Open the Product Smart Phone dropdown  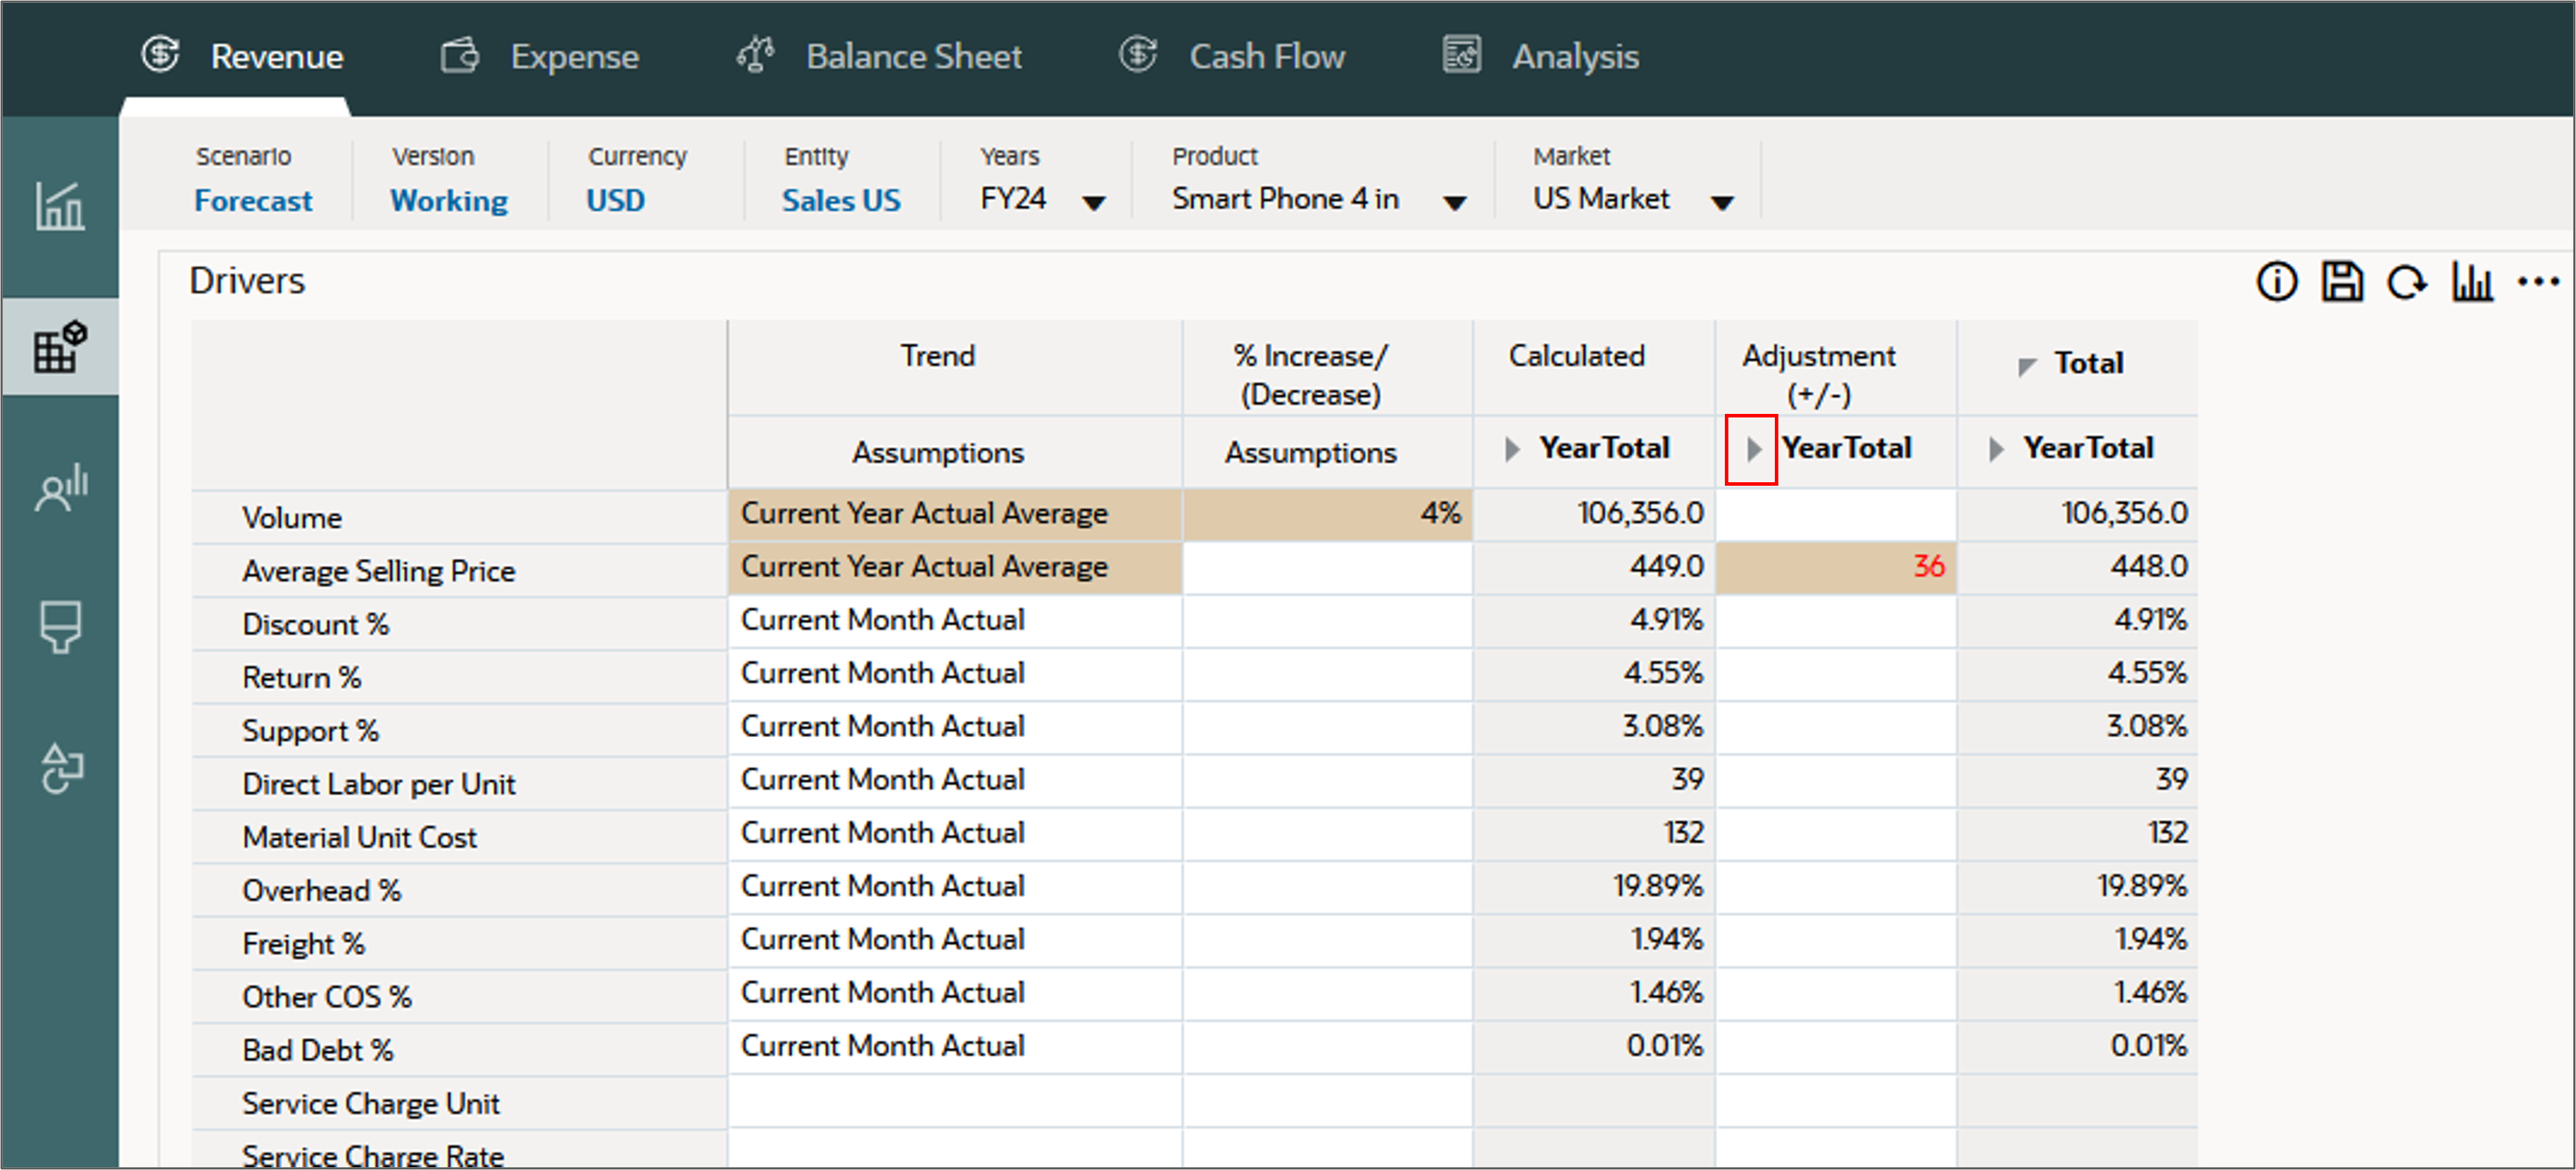pyautogui.click(x=1455, y=203)
